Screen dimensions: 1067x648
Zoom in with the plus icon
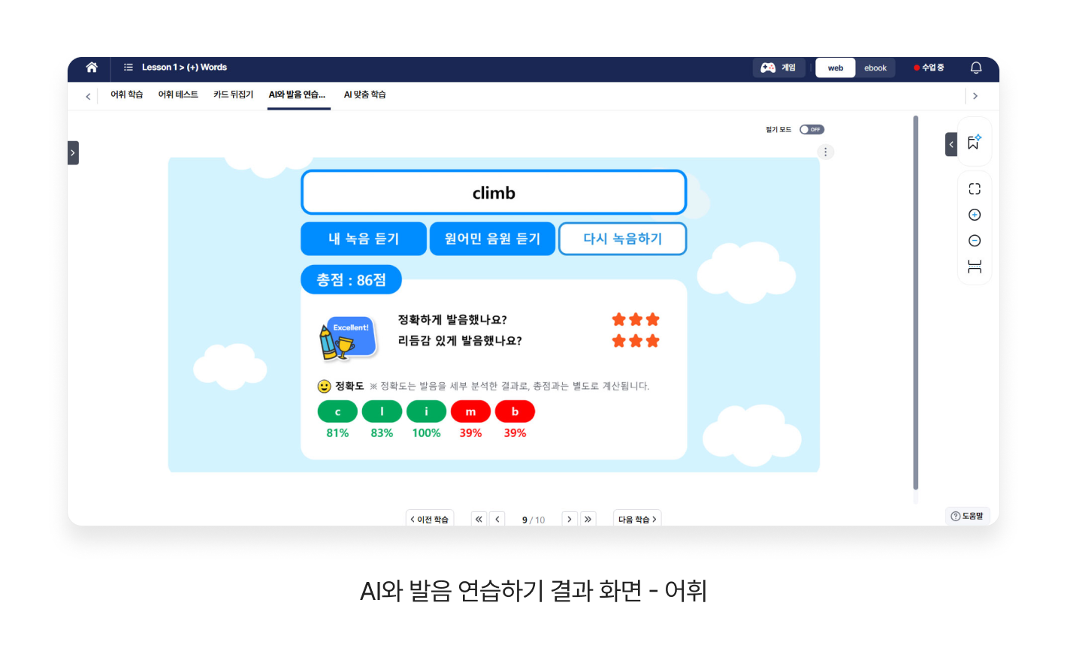pos(975,215)
